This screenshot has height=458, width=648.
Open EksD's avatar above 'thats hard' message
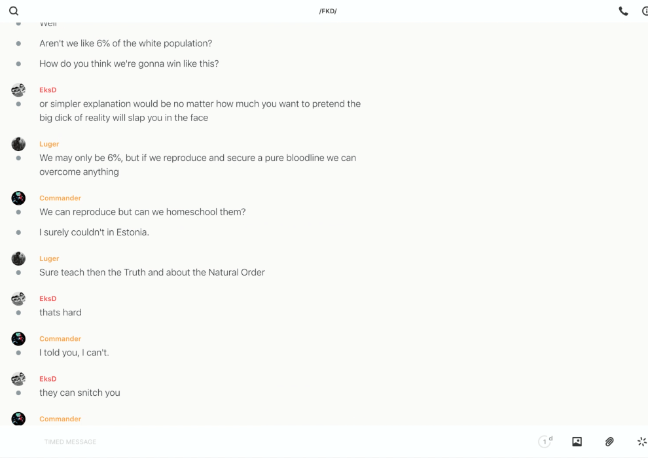click(x=18, y=298)
